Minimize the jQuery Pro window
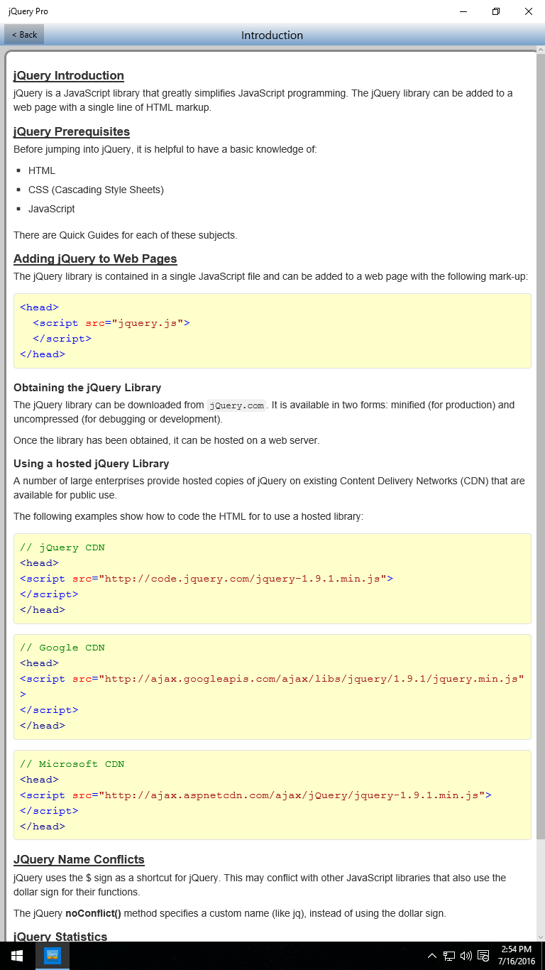545x970 pixels. [463, 11]
